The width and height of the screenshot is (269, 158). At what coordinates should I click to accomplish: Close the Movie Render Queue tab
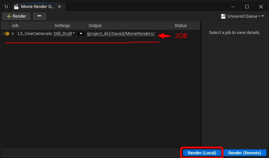(x=59, y=7)
